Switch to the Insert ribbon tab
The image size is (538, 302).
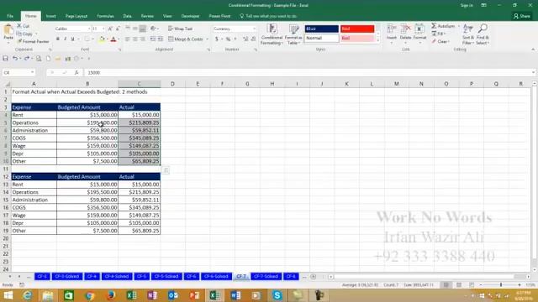(x=50, y=16)
